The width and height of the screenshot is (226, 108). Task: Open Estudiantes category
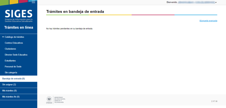click(10, 61)
